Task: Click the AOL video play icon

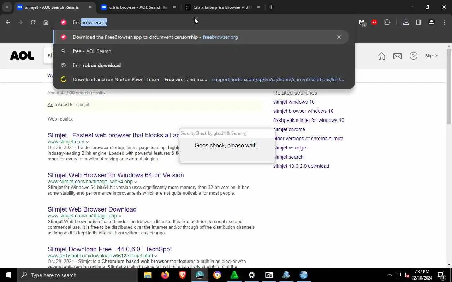Action: click(x=414, y=56)
